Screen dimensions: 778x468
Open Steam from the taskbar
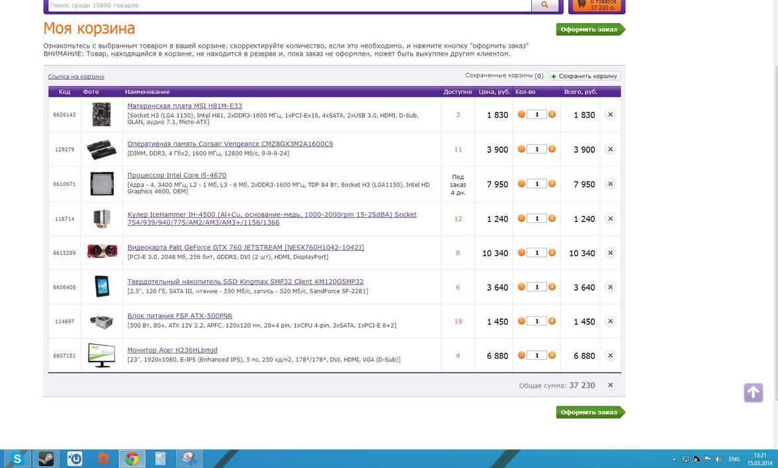[46, 459]
